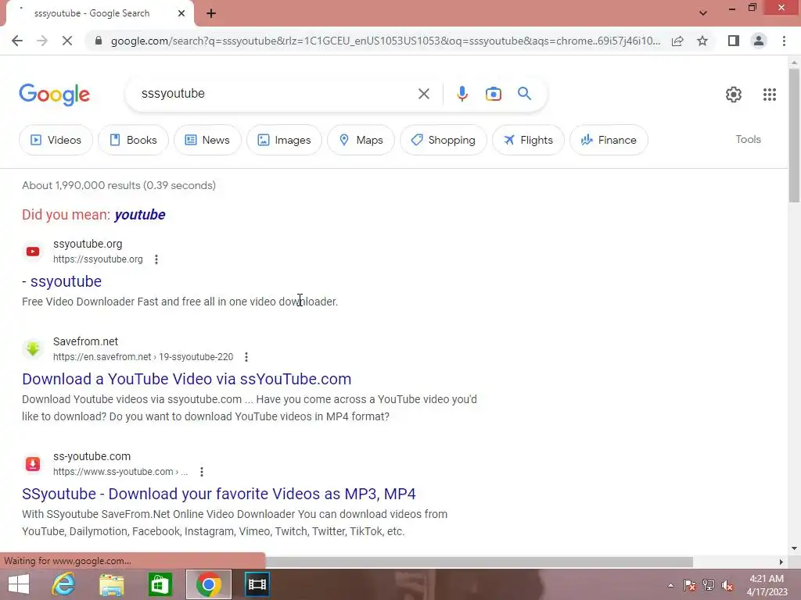Close the sssyoutube Google Search tab

[181, 13]
